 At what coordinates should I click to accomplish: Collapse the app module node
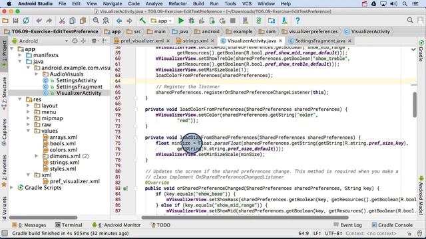(12, 48)
